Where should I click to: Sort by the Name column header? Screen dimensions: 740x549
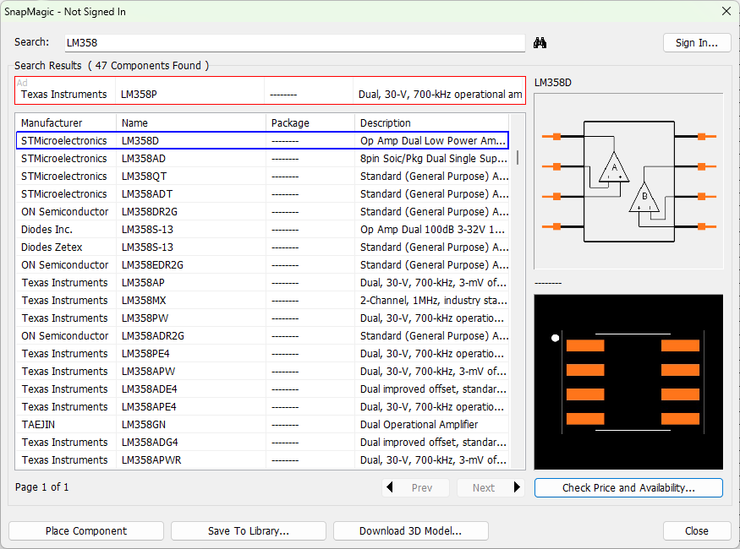(190, 123)
